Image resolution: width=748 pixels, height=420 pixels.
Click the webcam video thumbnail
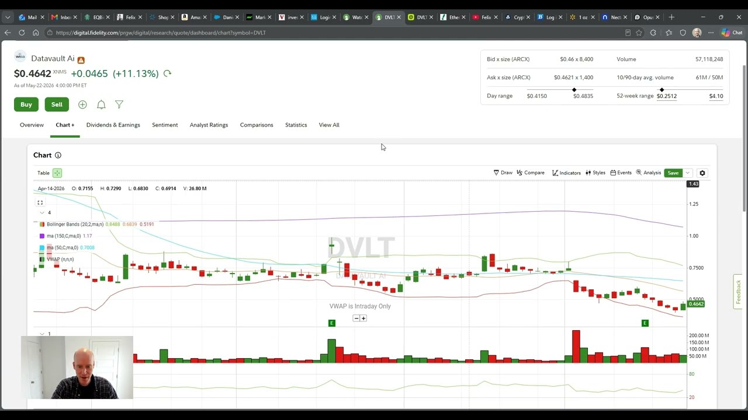(x=77, y=367)
